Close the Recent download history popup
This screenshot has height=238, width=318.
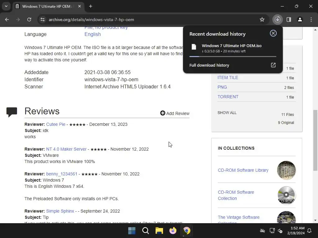click(273, 33)
